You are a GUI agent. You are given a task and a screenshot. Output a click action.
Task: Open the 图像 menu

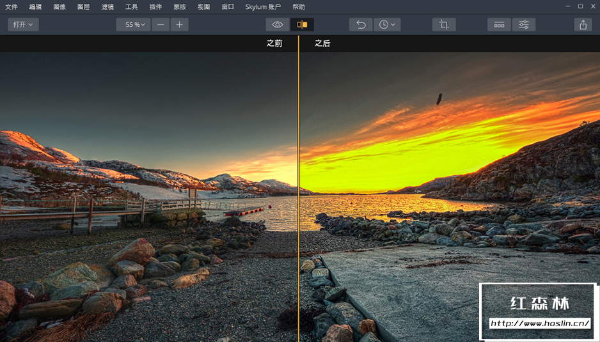(x=59, y=7)
